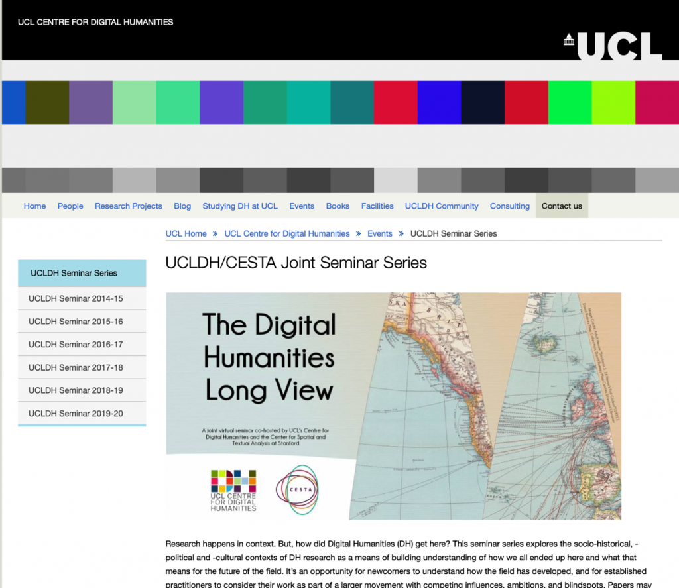Click the UCLDH Seminar Series breadcrumb text

tap(454, 234)
